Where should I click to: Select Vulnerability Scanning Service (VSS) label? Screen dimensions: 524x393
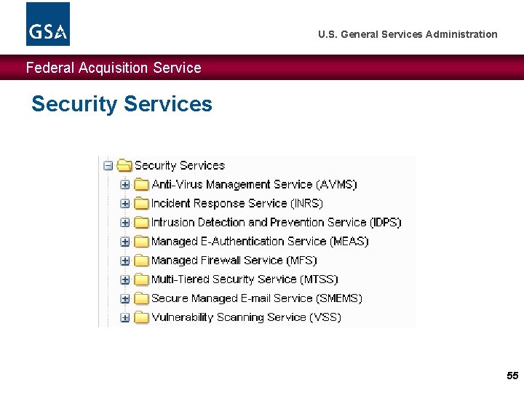point(246,317)
